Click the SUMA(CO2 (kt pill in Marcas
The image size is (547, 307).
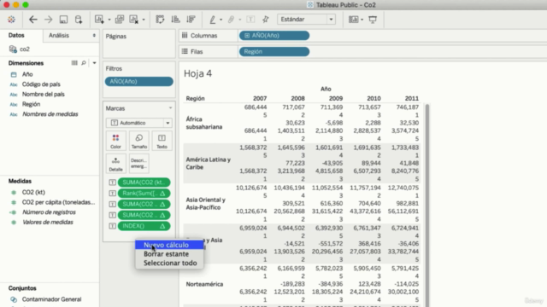point(144,182)
